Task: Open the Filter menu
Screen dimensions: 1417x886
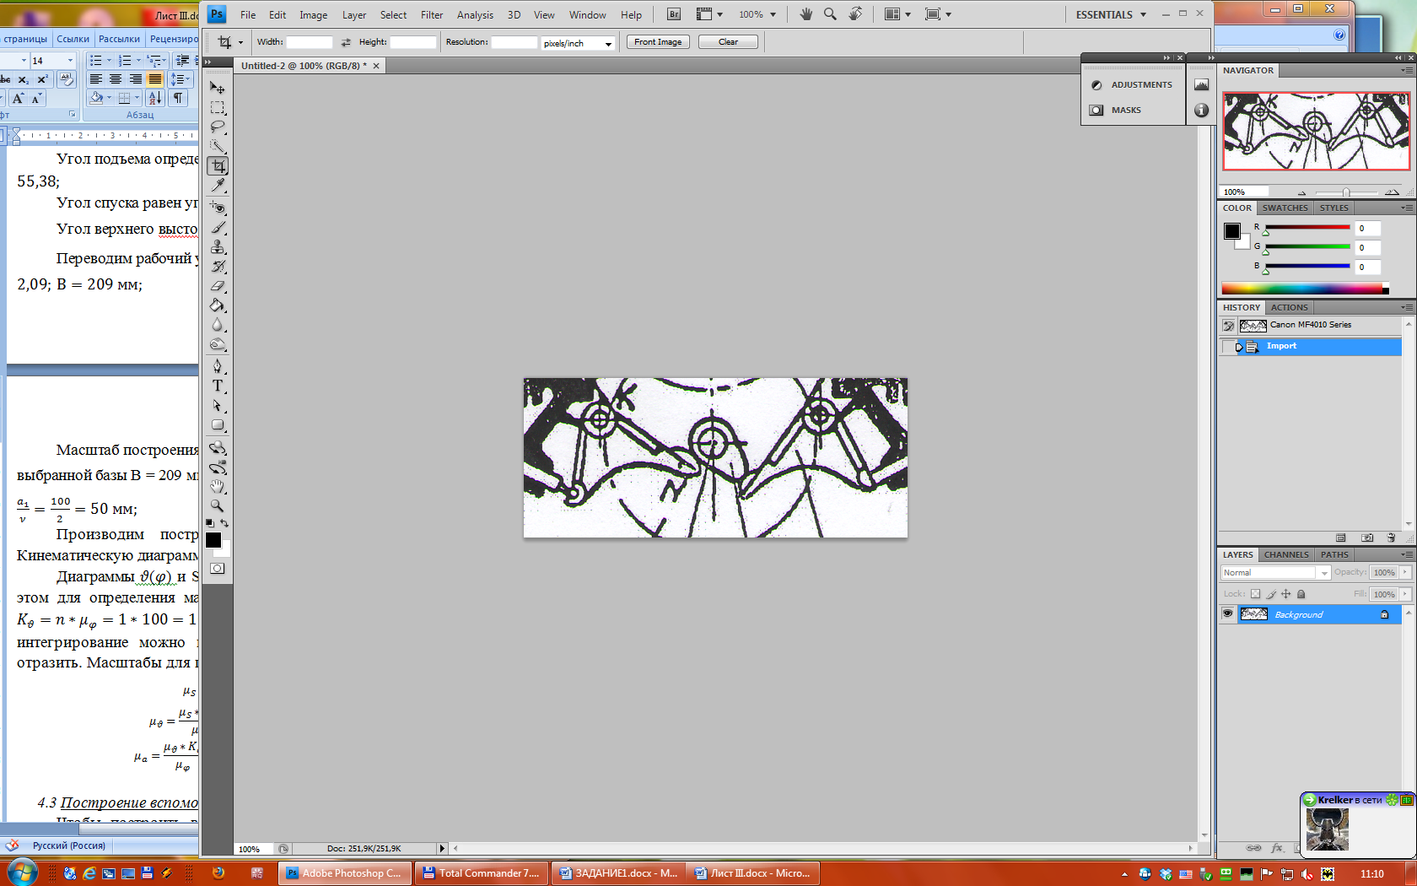Action: click(432, 15)
